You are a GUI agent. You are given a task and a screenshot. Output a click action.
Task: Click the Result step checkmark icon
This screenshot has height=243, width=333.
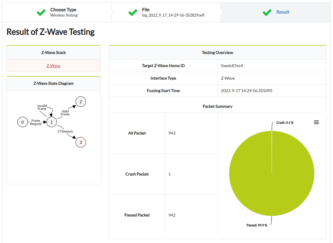pyautogui.click(x=267, y=12)
